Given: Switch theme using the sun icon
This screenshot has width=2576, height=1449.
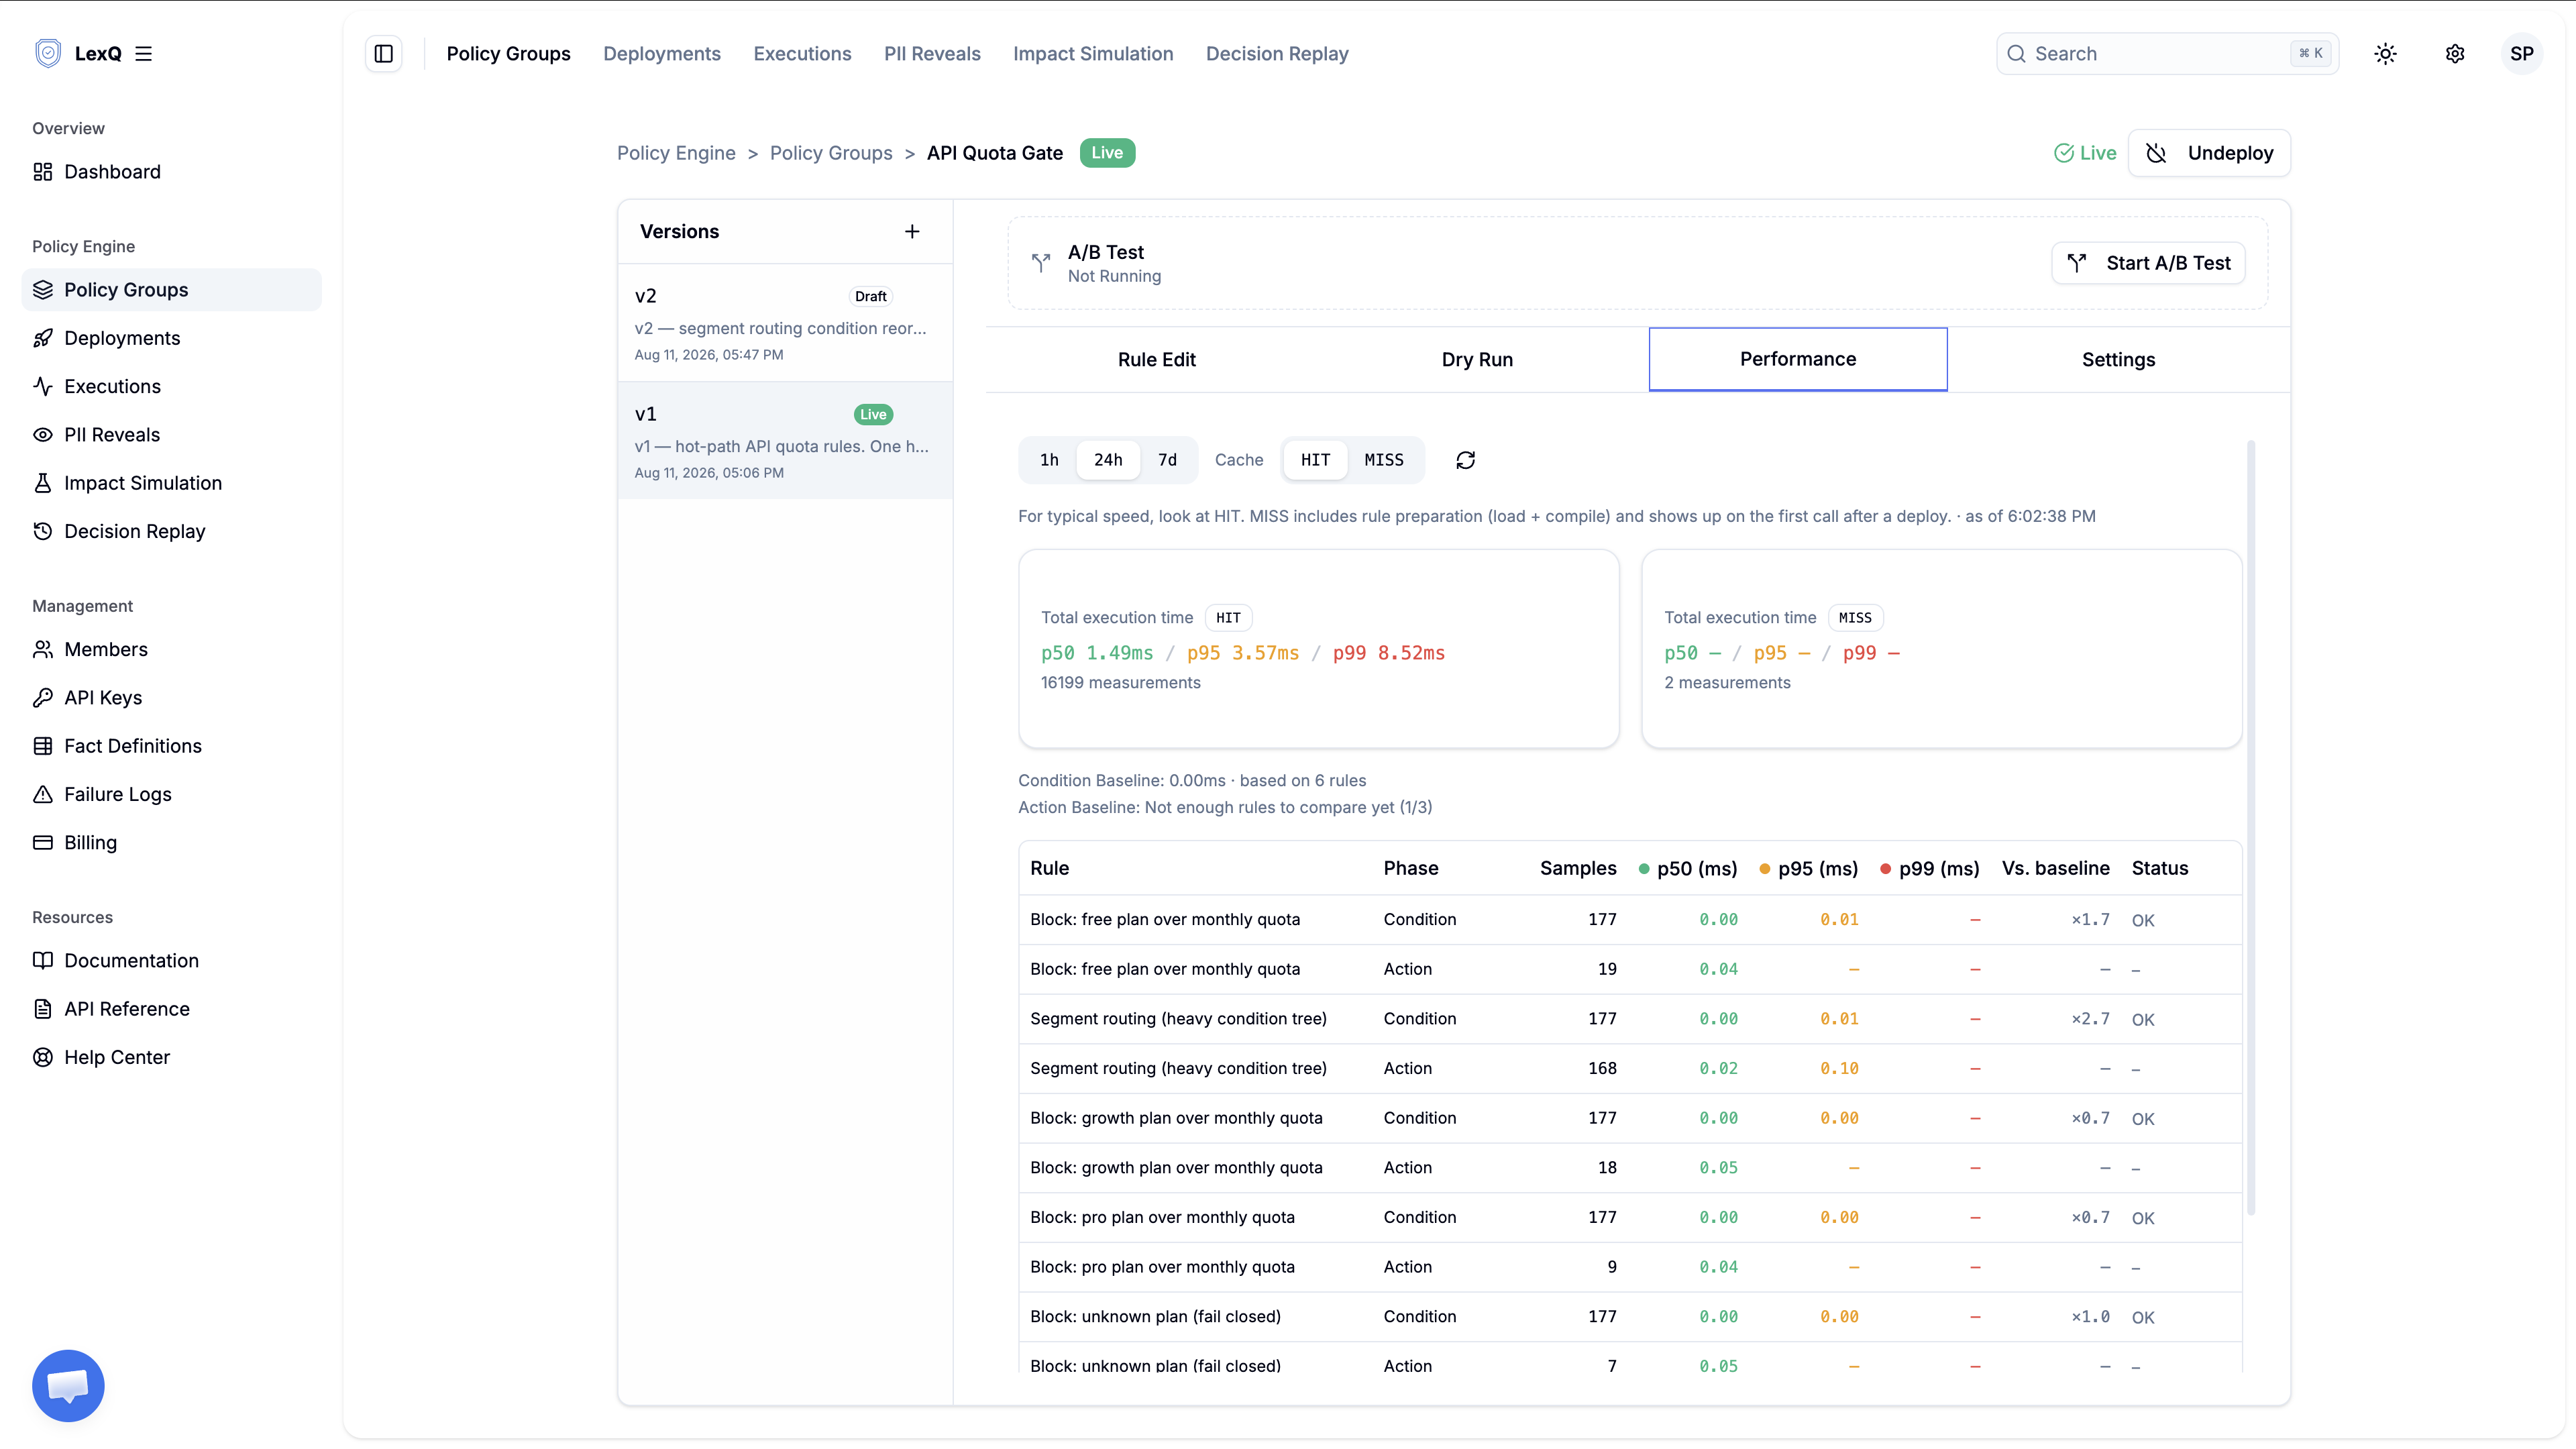Looking at the screenshot, I should tap(2385, 54).
